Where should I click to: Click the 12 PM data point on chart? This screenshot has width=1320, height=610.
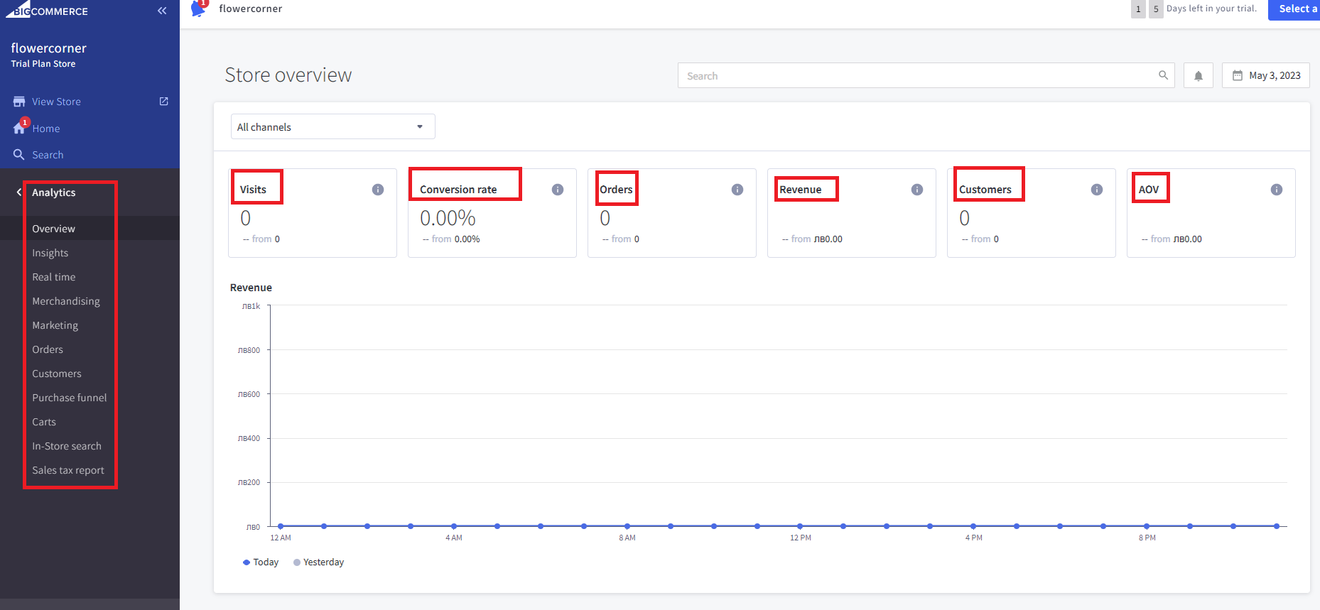[x=800, y=526]
